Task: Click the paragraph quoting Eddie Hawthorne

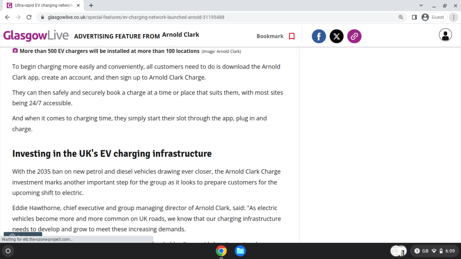Action: pyautogui.click(x=147, y=218)
